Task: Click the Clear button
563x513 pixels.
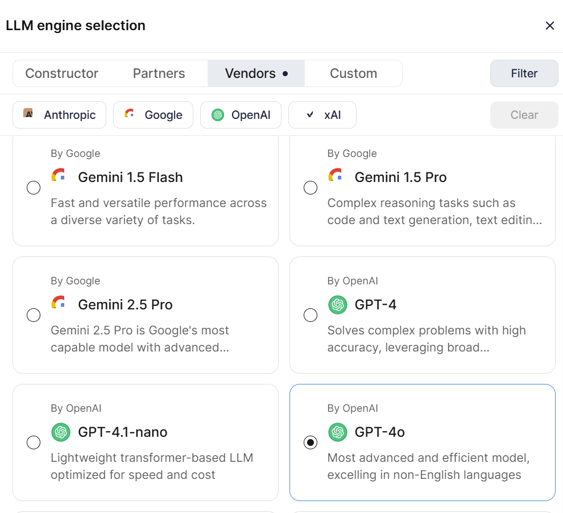Action: (x=524, y=115)
